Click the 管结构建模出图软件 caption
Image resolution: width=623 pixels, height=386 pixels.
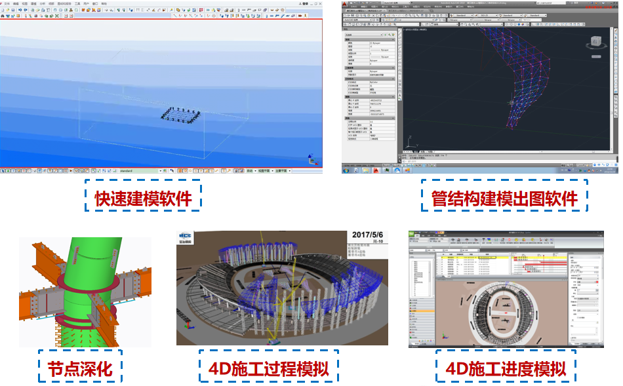[x=504, y=199]
